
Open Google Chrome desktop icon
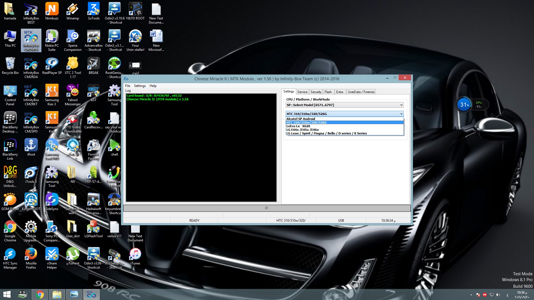click(10, 231)
